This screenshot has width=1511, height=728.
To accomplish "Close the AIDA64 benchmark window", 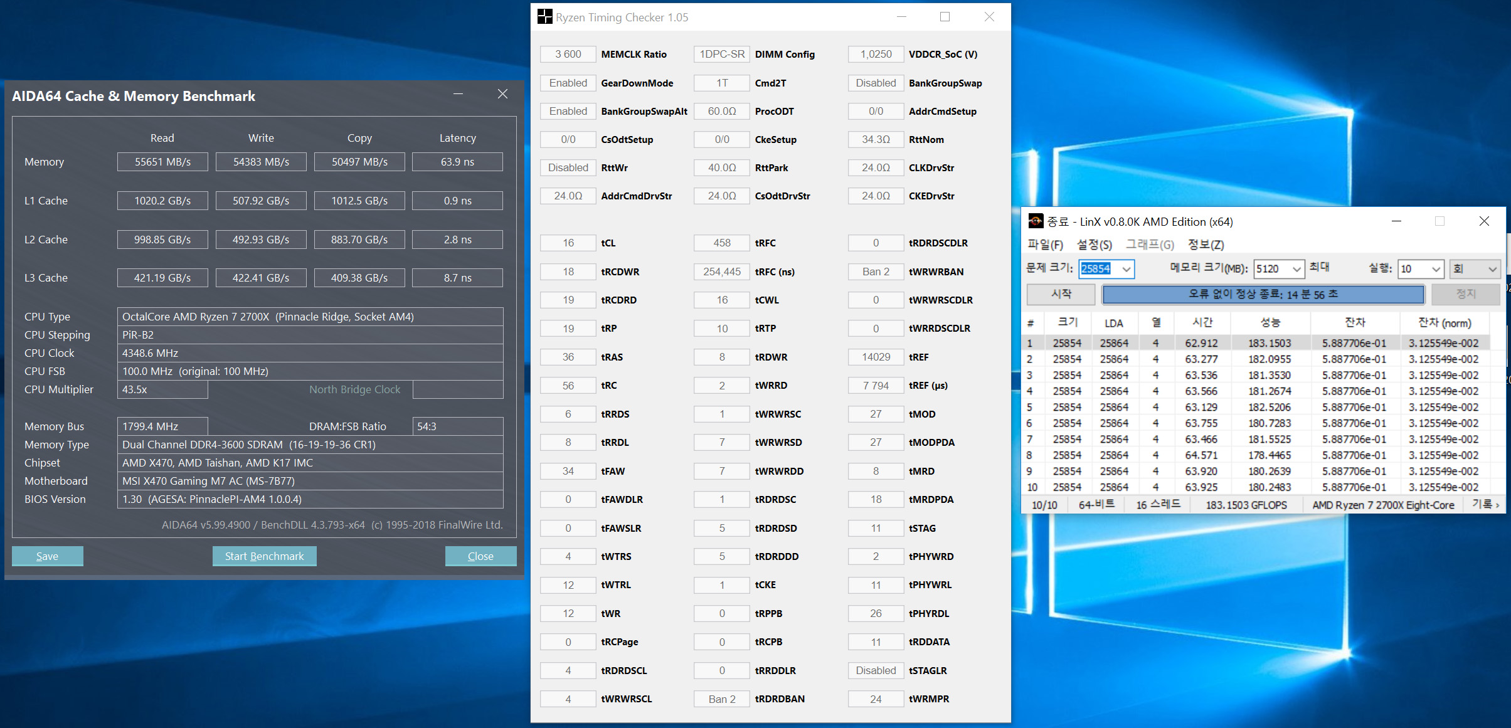I will click(502, 94).
